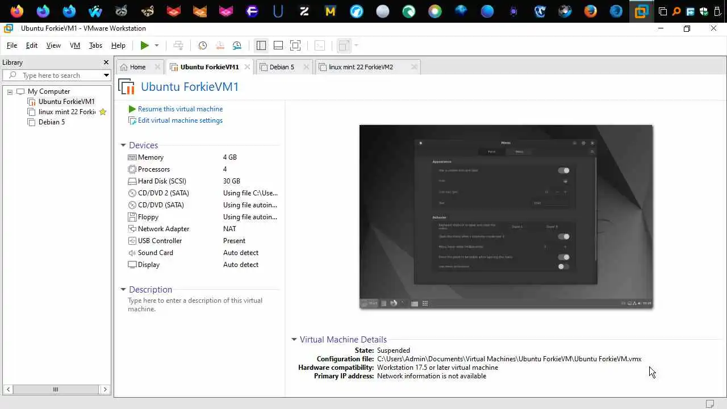
Task: Close the linux mint 22 ForkieVM2 tab
Action: (414, 67)
